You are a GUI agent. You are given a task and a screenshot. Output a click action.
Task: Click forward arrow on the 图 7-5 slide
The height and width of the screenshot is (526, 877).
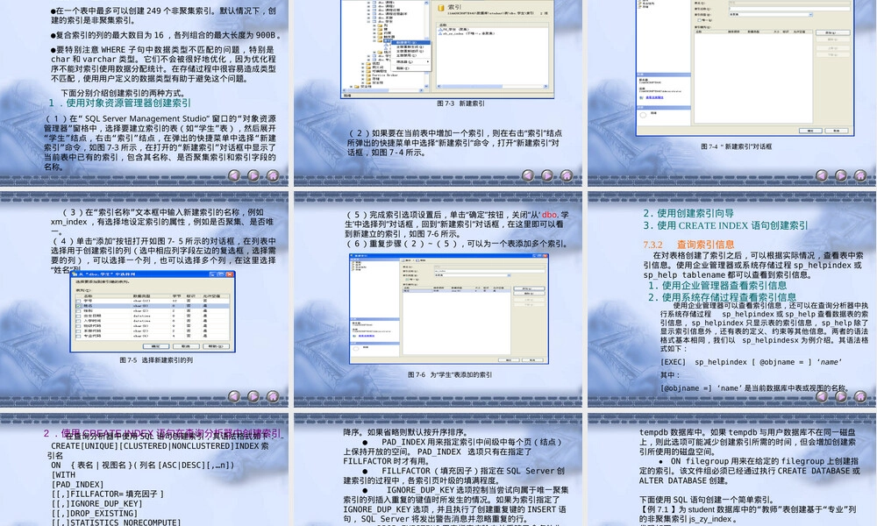[x=253, y=395]
